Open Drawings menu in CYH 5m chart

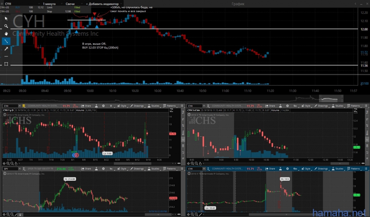click(x=321, y=106)
